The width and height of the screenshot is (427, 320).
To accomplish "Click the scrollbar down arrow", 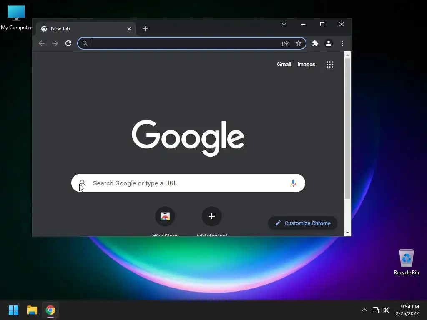I will click(347, 232).
